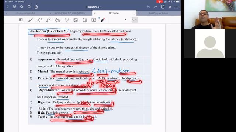The height and width of the screenshot is (132, 236).
Task: Select the laser pointer tool
Action: coord(103,20)
